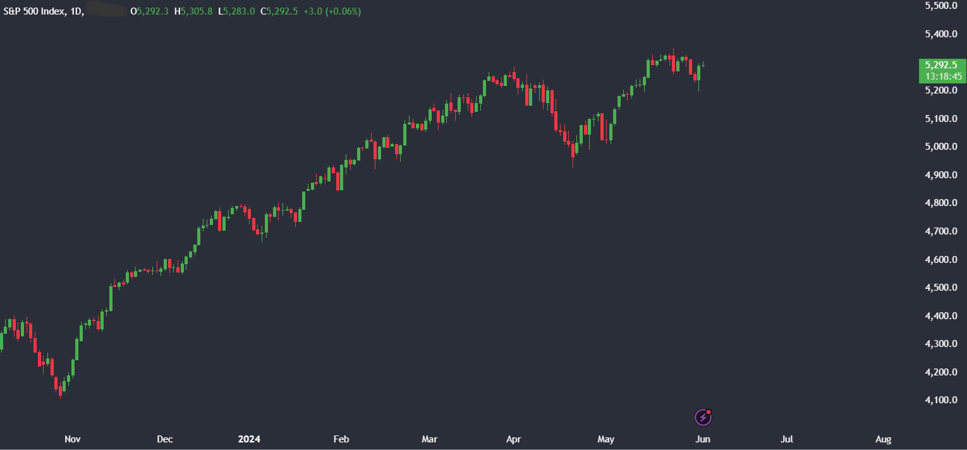Click the 5,400.0 price axis label
This screenshot has width=967, height=450.
(941, 34)
